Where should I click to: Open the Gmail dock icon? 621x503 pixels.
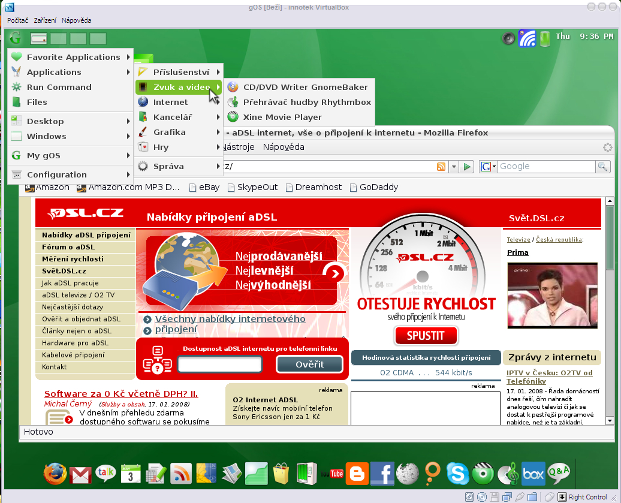(80, 475)
